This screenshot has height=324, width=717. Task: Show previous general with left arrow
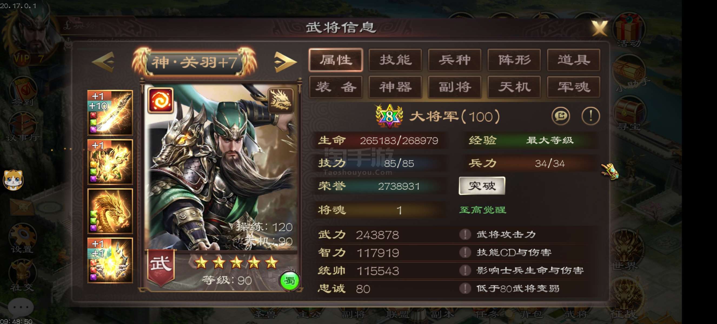(x=103, y=62)
